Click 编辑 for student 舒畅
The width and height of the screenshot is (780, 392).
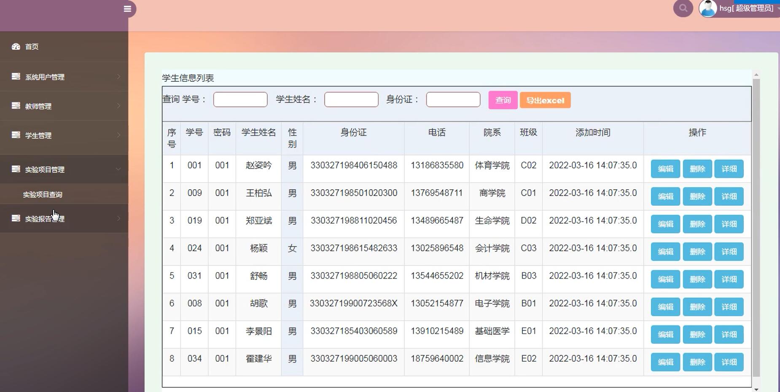[665, 279]
